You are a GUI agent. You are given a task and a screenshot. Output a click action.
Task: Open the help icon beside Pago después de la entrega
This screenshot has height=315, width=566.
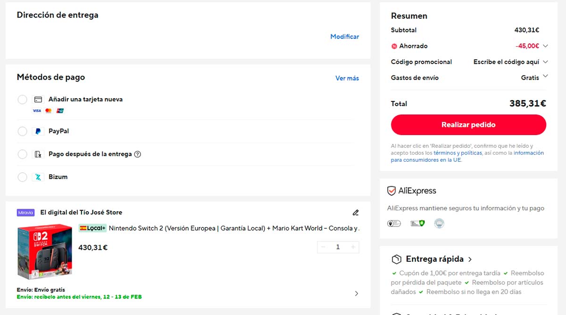137,154
